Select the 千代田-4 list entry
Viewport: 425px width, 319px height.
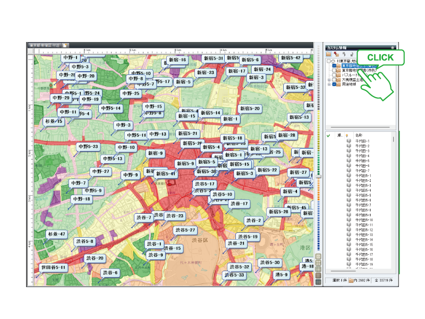click(x=362, y=156)
